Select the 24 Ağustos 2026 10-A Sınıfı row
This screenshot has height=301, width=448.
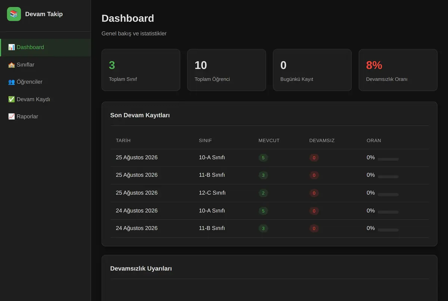(x=270, y=211)
